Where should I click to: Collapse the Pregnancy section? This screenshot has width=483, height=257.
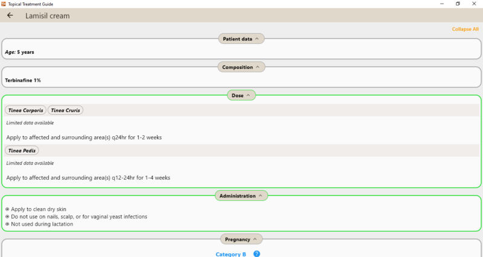click(241, 240)
